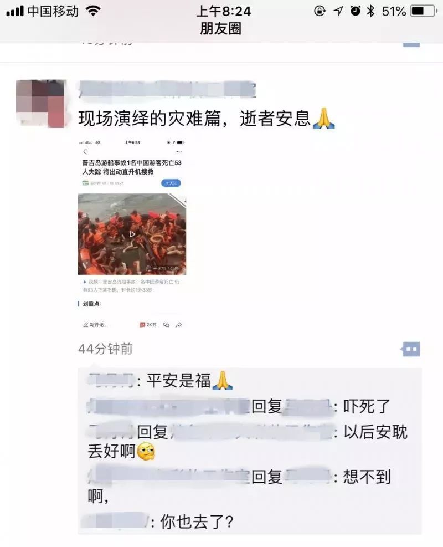Open the blurred poster name

pyautogui.click(x=167, y=89)
